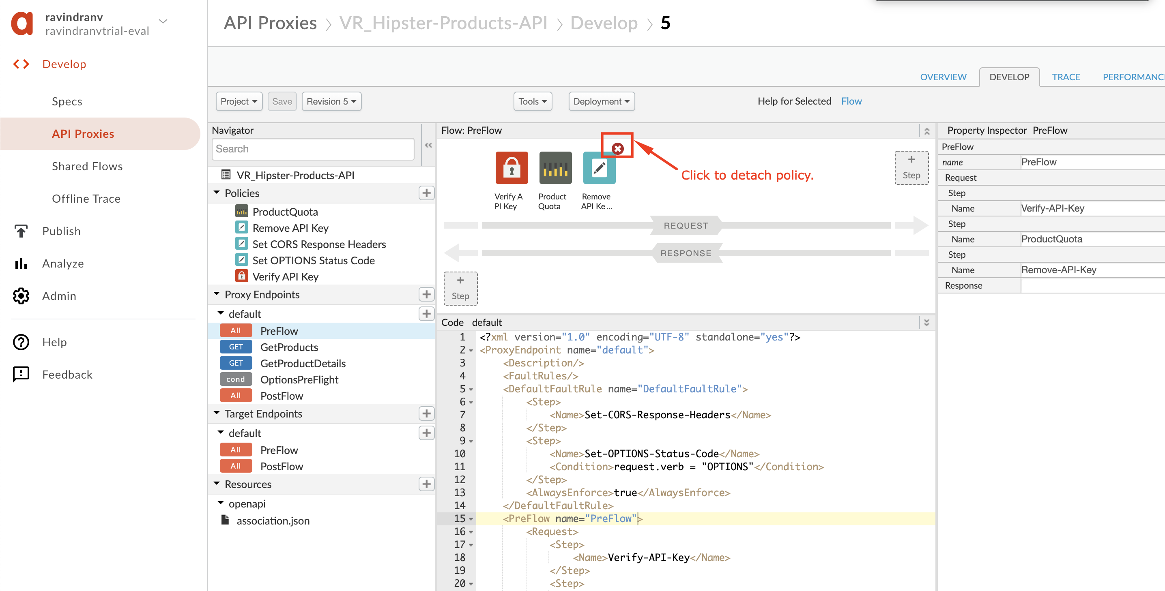Select GetProductDetails flow in Navigator
This screenshot has height=591, width=1165.
pos(303,363)
